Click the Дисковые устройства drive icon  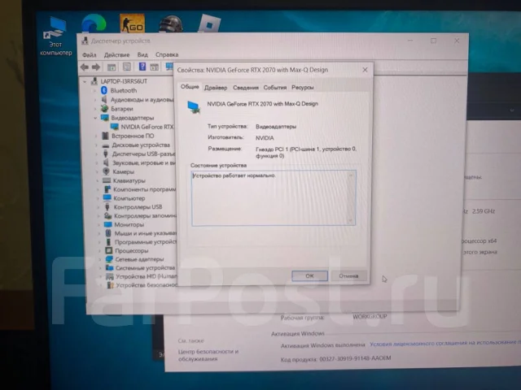[x=106, y=145]
